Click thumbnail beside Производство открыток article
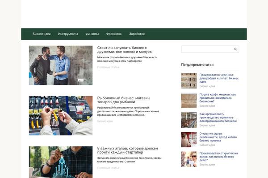Viewport: 268px width, 178px height. 189,159
